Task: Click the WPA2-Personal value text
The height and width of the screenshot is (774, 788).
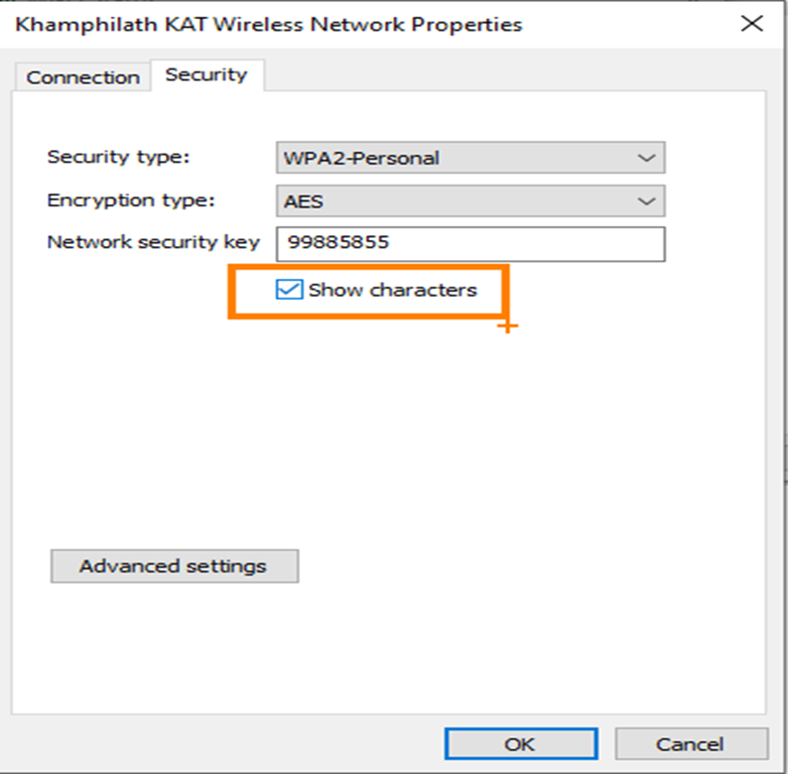Action: [361, 158]
